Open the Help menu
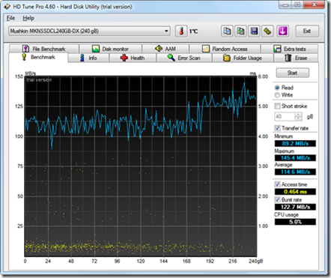 pyautogui.click(x=28, y=18)
